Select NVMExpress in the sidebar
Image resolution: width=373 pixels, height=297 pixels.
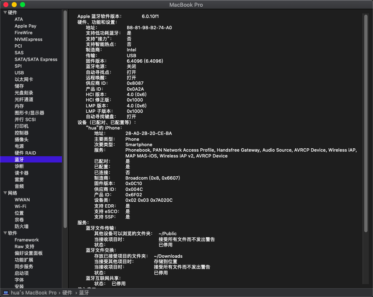[x=28, y=39]
